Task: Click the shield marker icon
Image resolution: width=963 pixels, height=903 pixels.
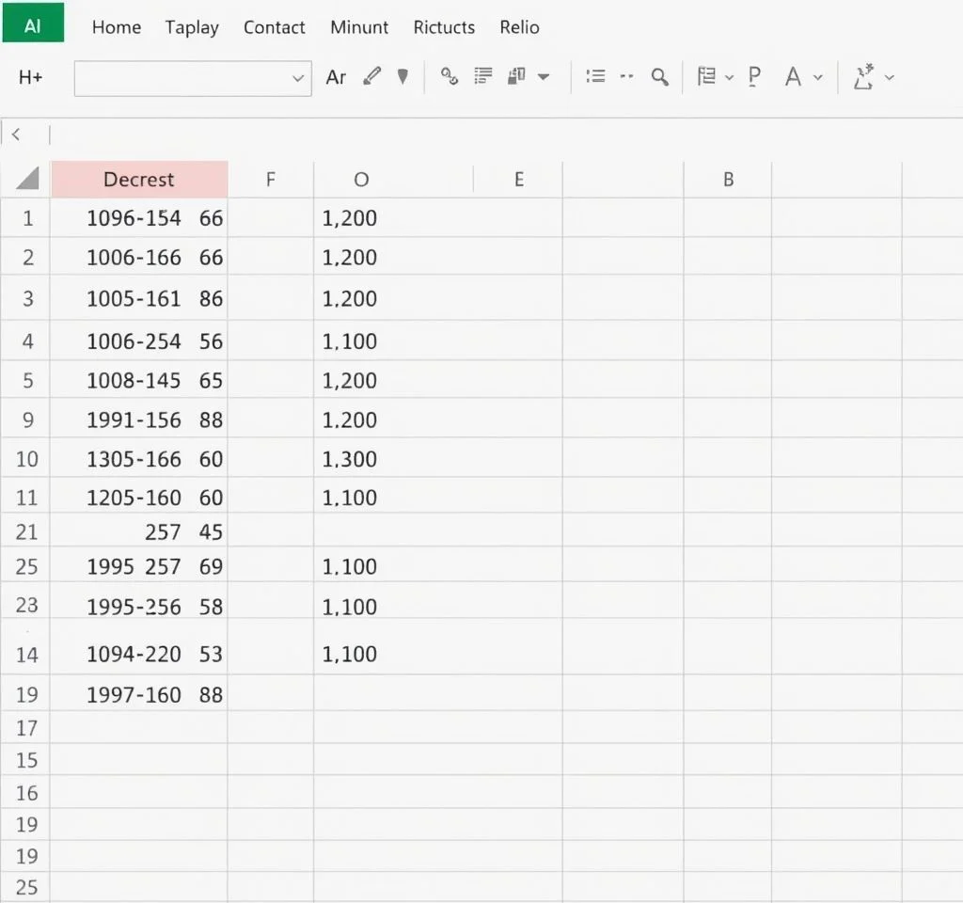Action: pyautogui.click(x=403, y=77)
